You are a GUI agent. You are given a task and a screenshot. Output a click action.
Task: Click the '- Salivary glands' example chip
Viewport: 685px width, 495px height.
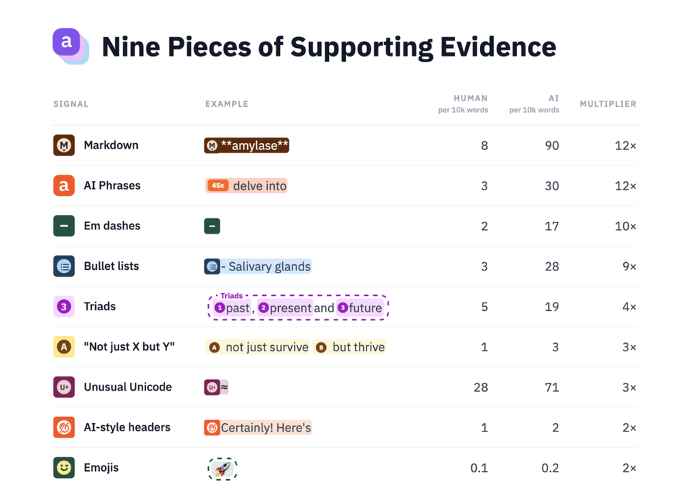point(258,266)
